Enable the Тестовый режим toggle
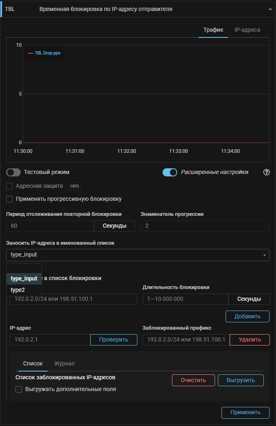Image resolution: width=276 pixels, height=426 pixels. pos(13,172)
